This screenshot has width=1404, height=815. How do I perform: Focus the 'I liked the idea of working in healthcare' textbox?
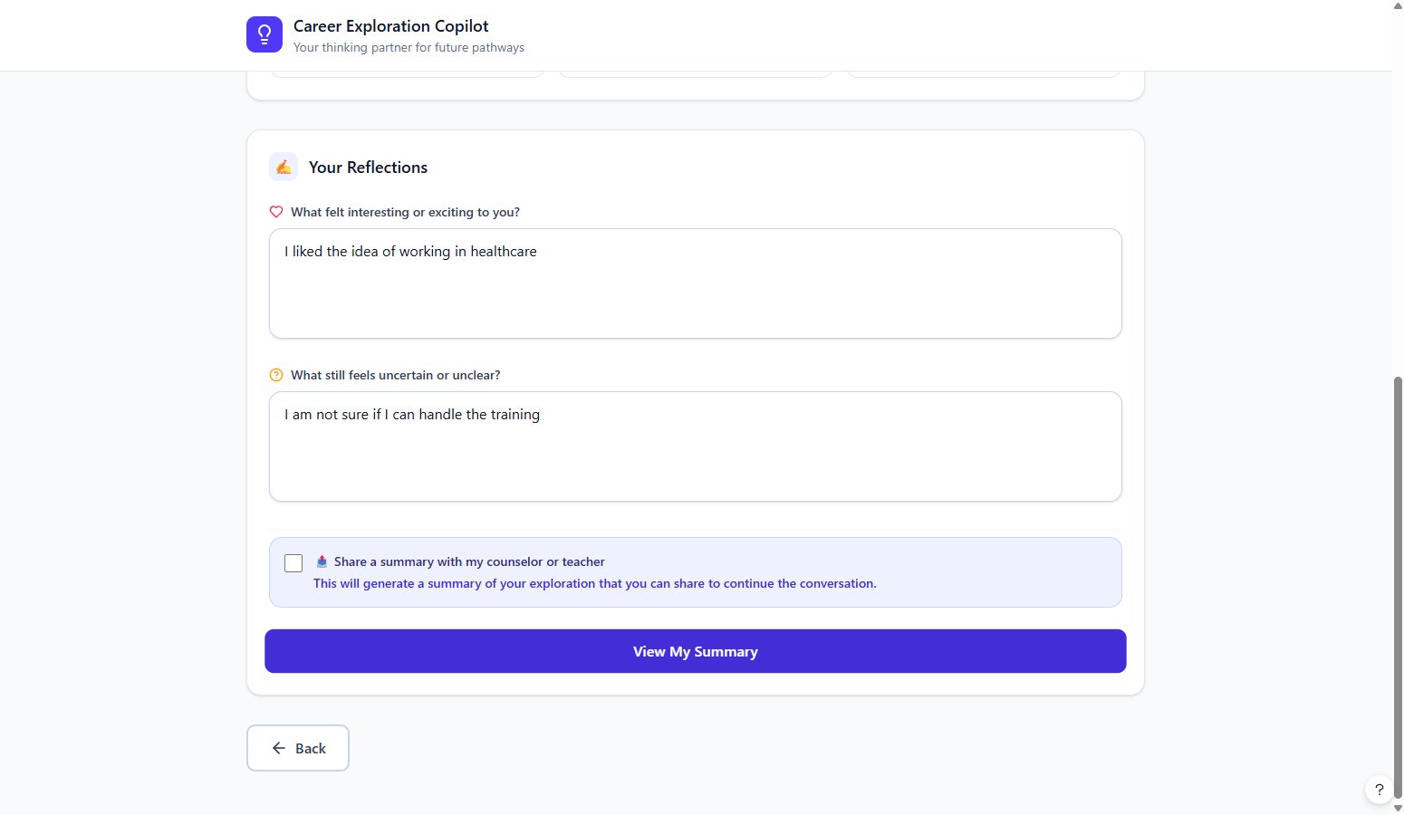click(x=696, y=283)
